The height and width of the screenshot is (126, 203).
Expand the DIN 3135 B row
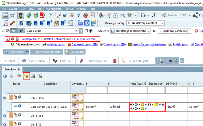[x=5, y=116]
